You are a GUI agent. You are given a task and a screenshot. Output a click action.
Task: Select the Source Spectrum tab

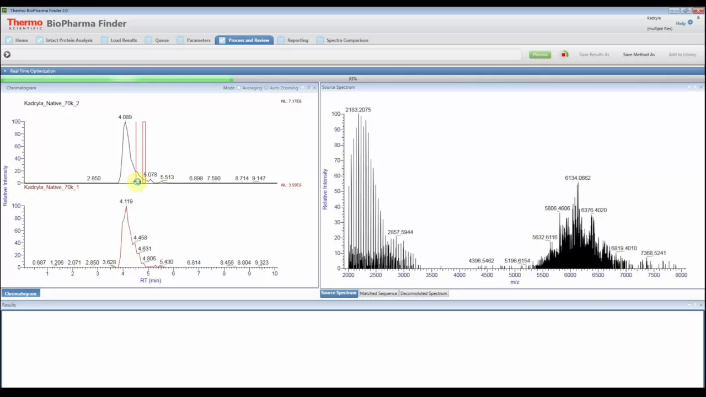click(x=339, y=293)
